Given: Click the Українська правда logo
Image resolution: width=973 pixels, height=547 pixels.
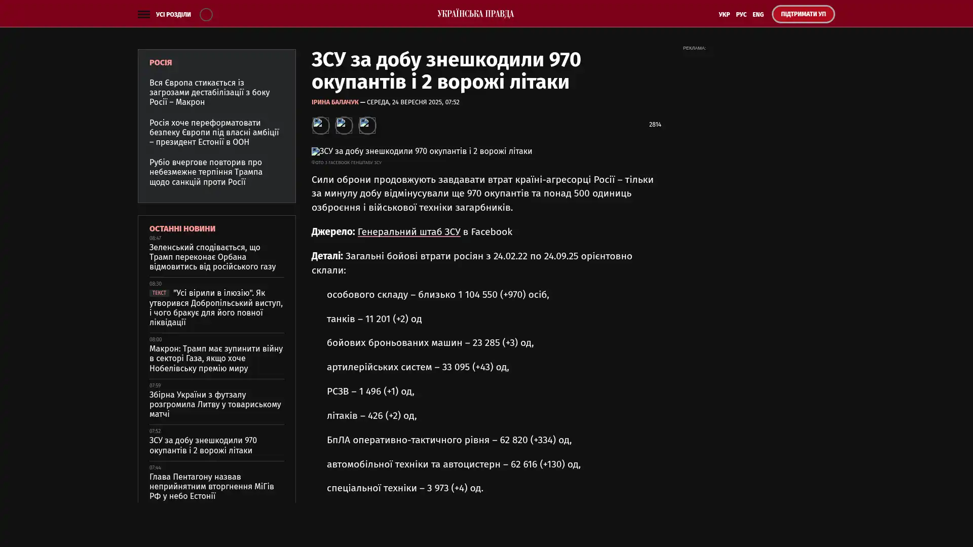Looking at the screenshot, I should click(475, 14).
